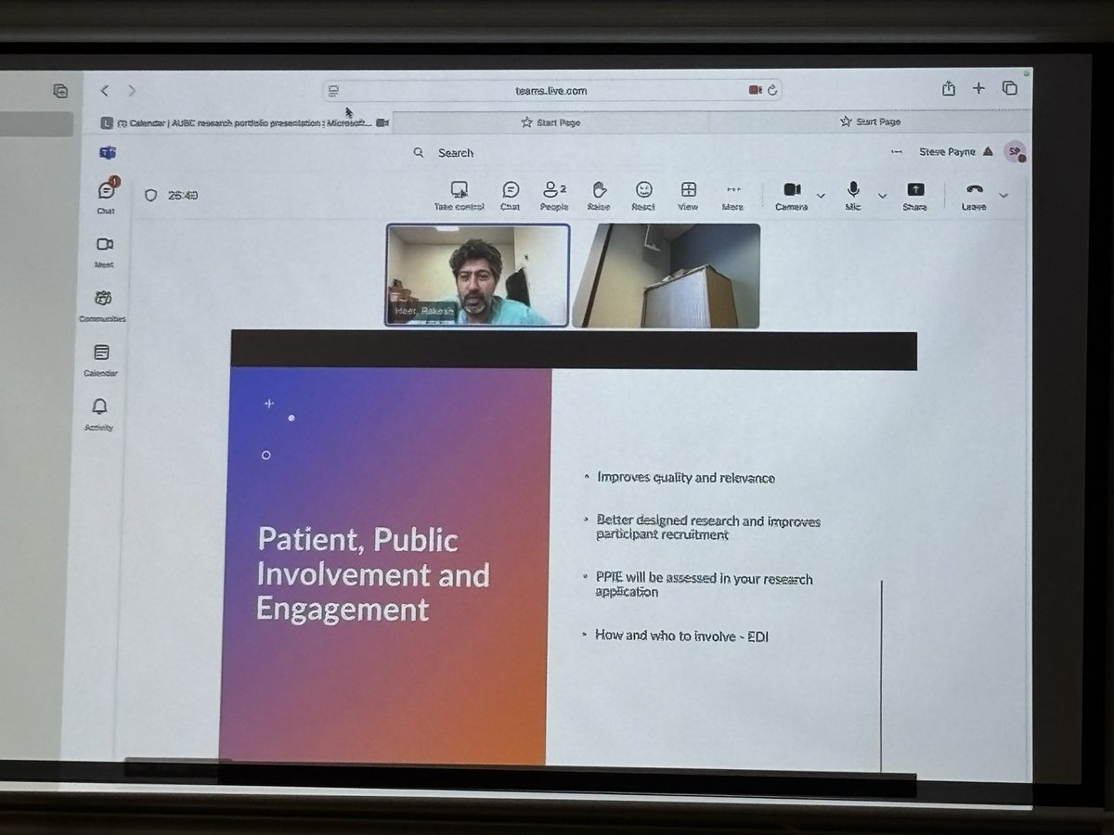Switch to the second Start Page tab
This screenshot has width=1114, height=835.
pos(870,122)
